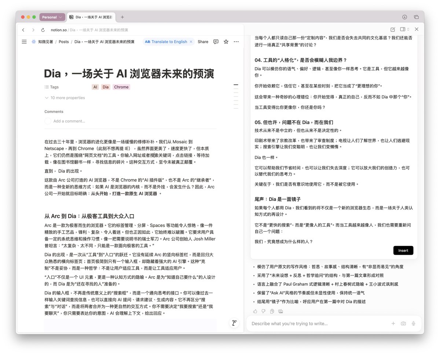Insert the generated text into the page

[x=403, y=250]
